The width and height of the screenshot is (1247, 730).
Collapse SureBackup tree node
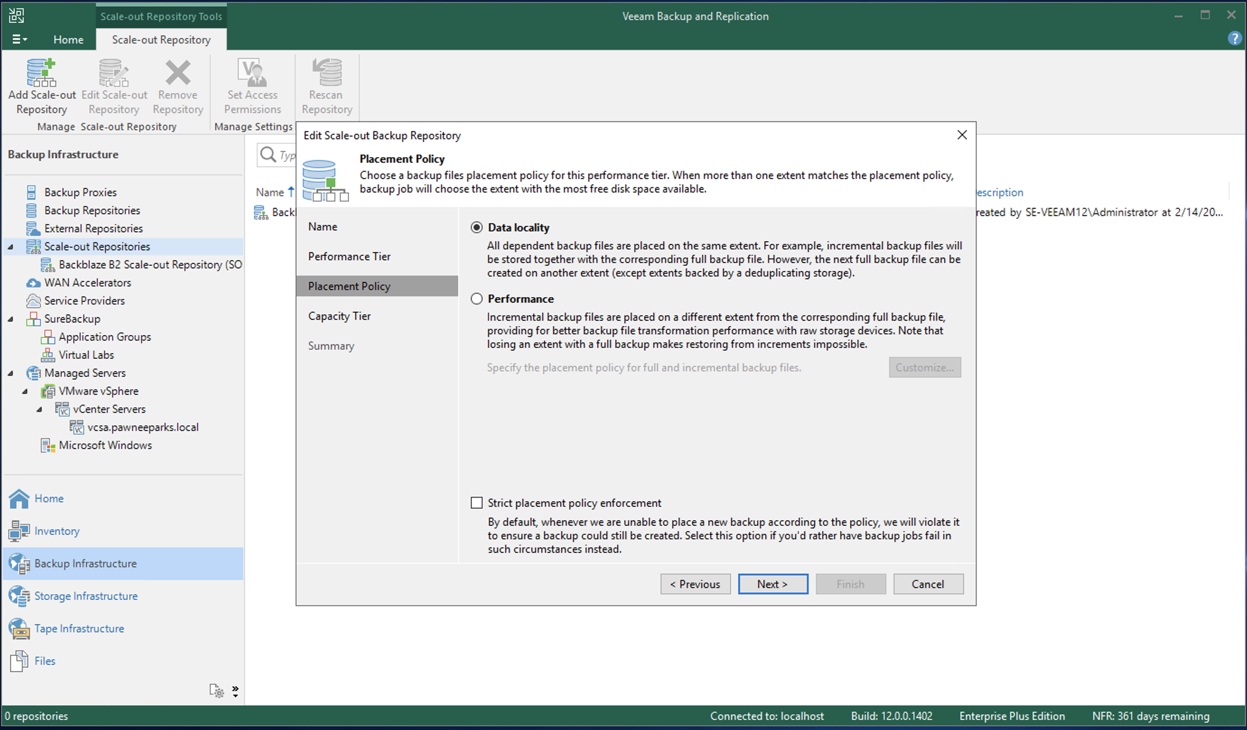pyautogui.click(x=10, y=319)
